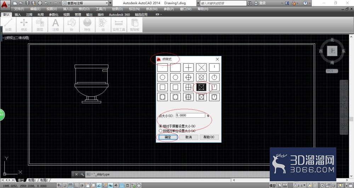The image size is (354, 188).
Task: Open the Dimension menu 标注(N)
Action: [x=134, y=9]
